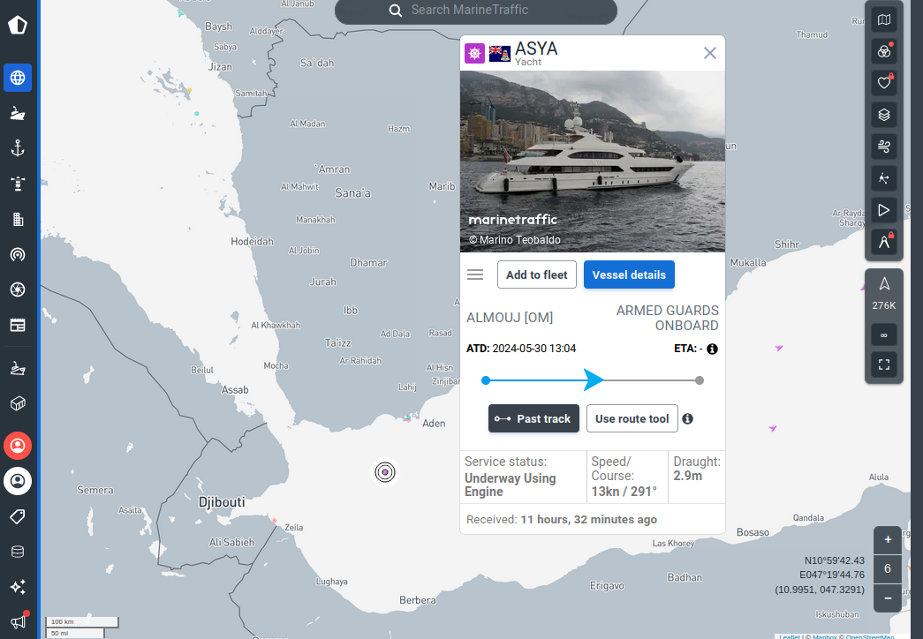The height and width of the screenshot is (639, 923).
Task: Zoom out with the minus button
Action: pyautogui.click(x=888, y=598)
